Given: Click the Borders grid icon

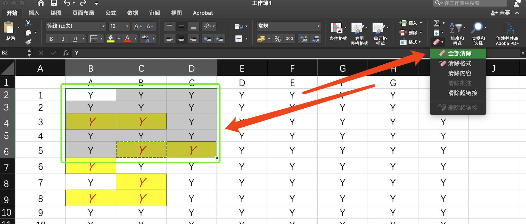Looking at the screenshot, I should [x=94, y=39].
